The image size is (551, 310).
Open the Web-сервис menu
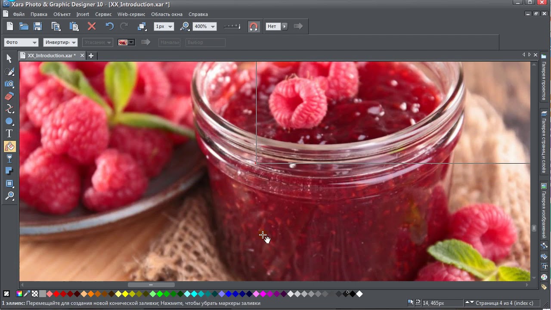tap(131, 14)
